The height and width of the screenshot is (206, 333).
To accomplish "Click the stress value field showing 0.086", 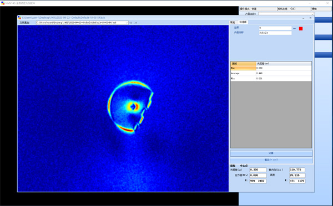I will click(258, 176).
